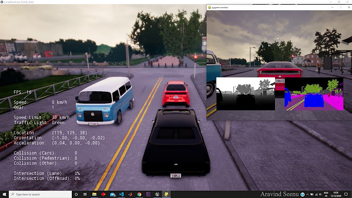This screenshot has height=198, width=352.
Task: Click the Gear 1 readout
Action: pos(34,107)
